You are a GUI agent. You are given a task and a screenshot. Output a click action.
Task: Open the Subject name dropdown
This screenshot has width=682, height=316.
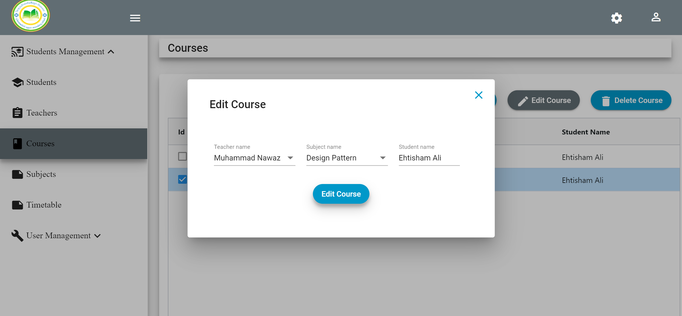[x=347, y=158]
